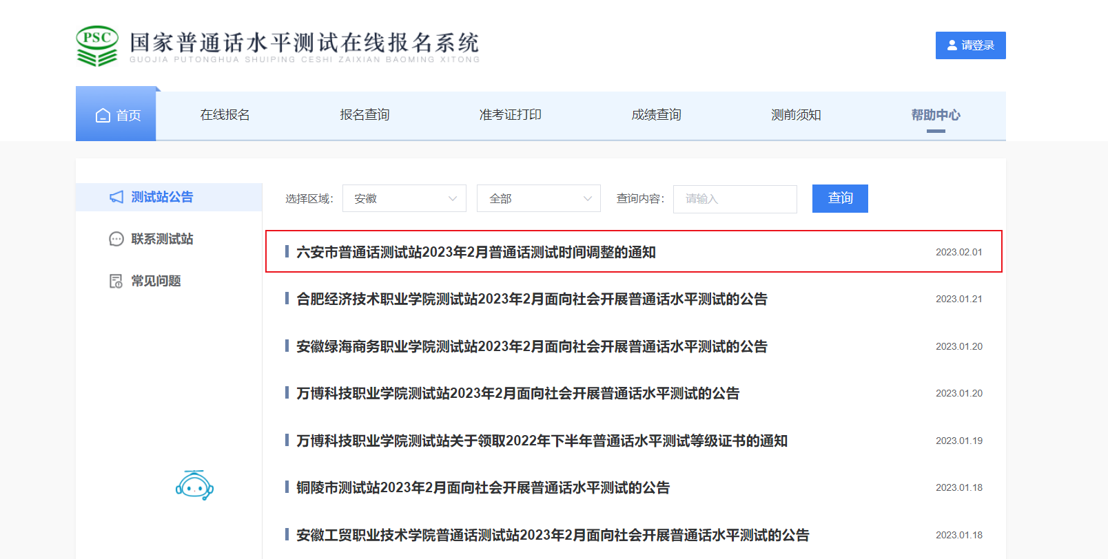Select the 帮助中心 tab

(936, 115)
